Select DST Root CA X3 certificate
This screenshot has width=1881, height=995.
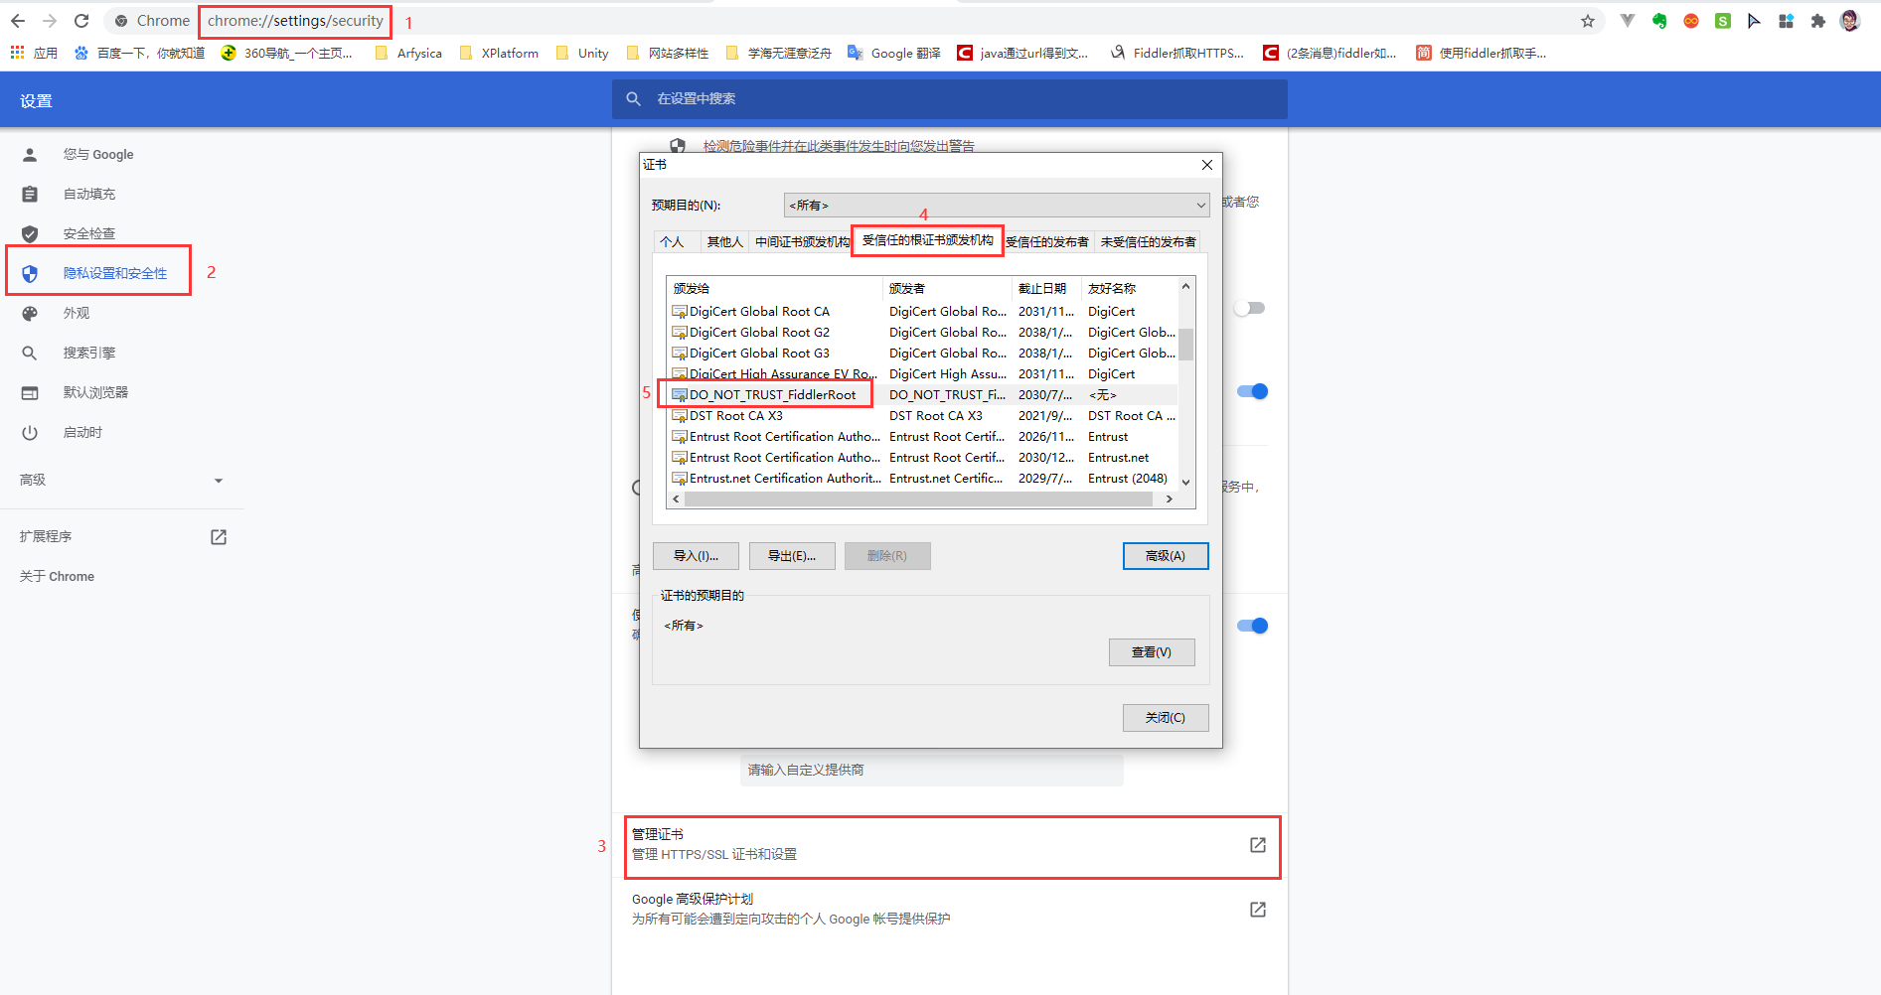pyautogui.click(x=735, y=415)
